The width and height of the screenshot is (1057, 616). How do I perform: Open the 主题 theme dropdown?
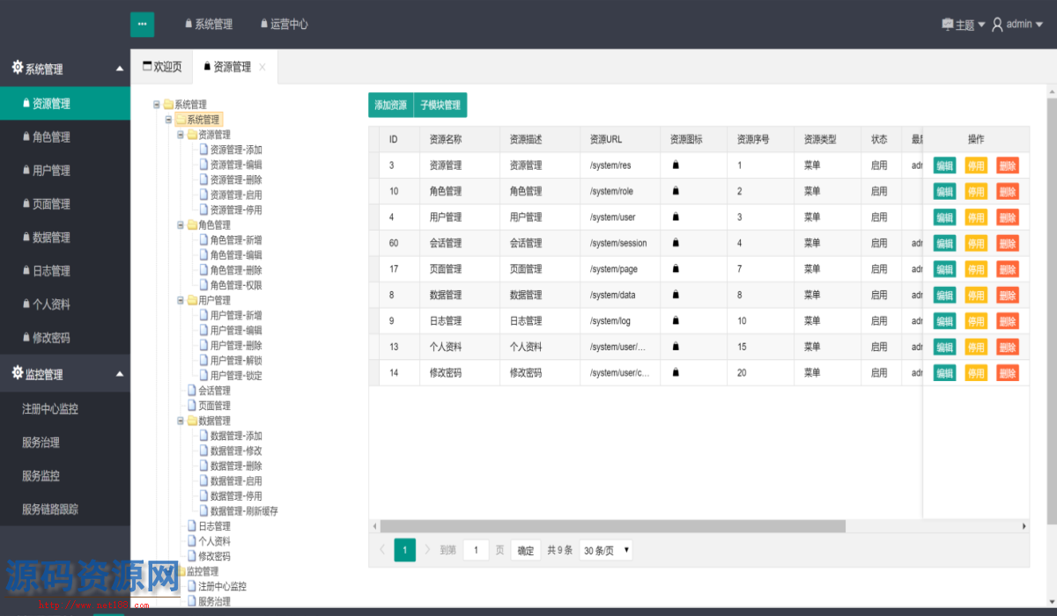963,25
